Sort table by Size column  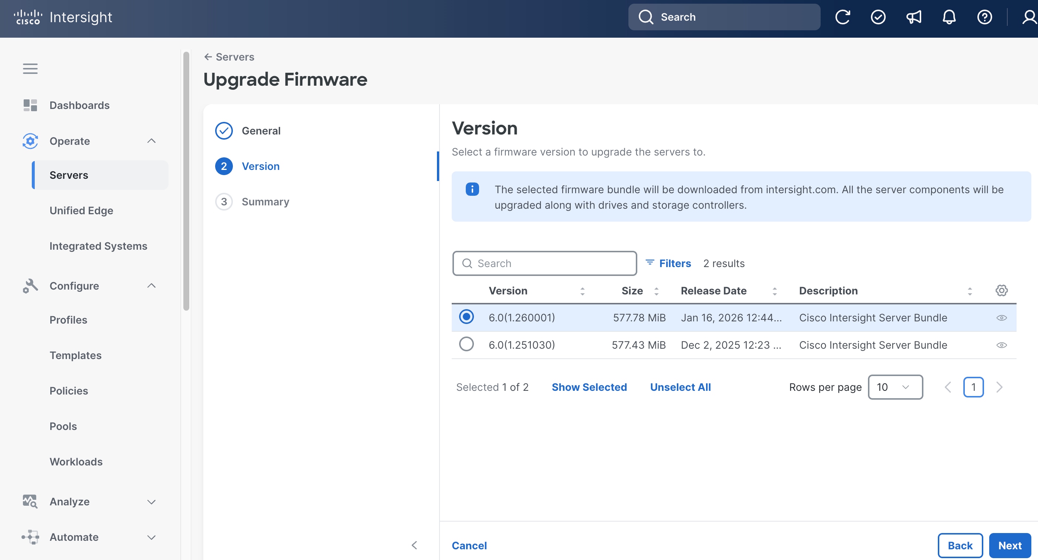pos(657,291)
